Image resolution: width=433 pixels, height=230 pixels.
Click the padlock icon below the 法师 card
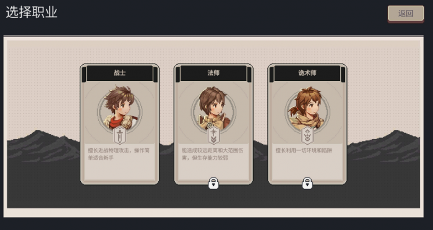tap(213, 183)
